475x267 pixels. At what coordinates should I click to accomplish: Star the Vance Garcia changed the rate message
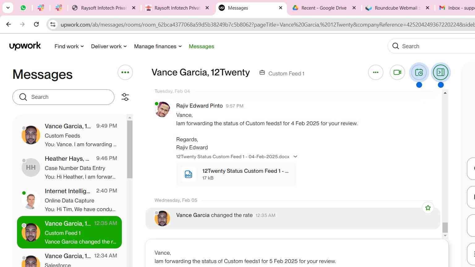pos(428,208)
